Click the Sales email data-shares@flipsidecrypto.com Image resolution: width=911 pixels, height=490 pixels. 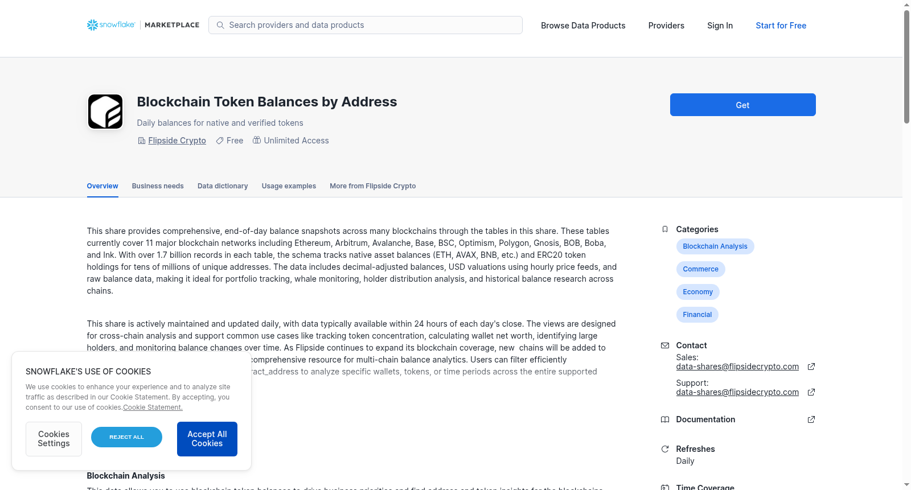[x=737, y=367]
